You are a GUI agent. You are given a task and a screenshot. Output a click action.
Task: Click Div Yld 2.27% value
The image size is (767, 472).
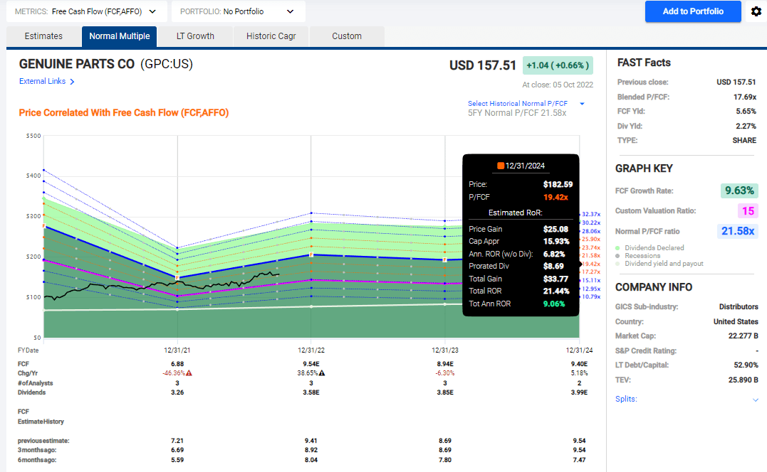[x=746, y=126]
